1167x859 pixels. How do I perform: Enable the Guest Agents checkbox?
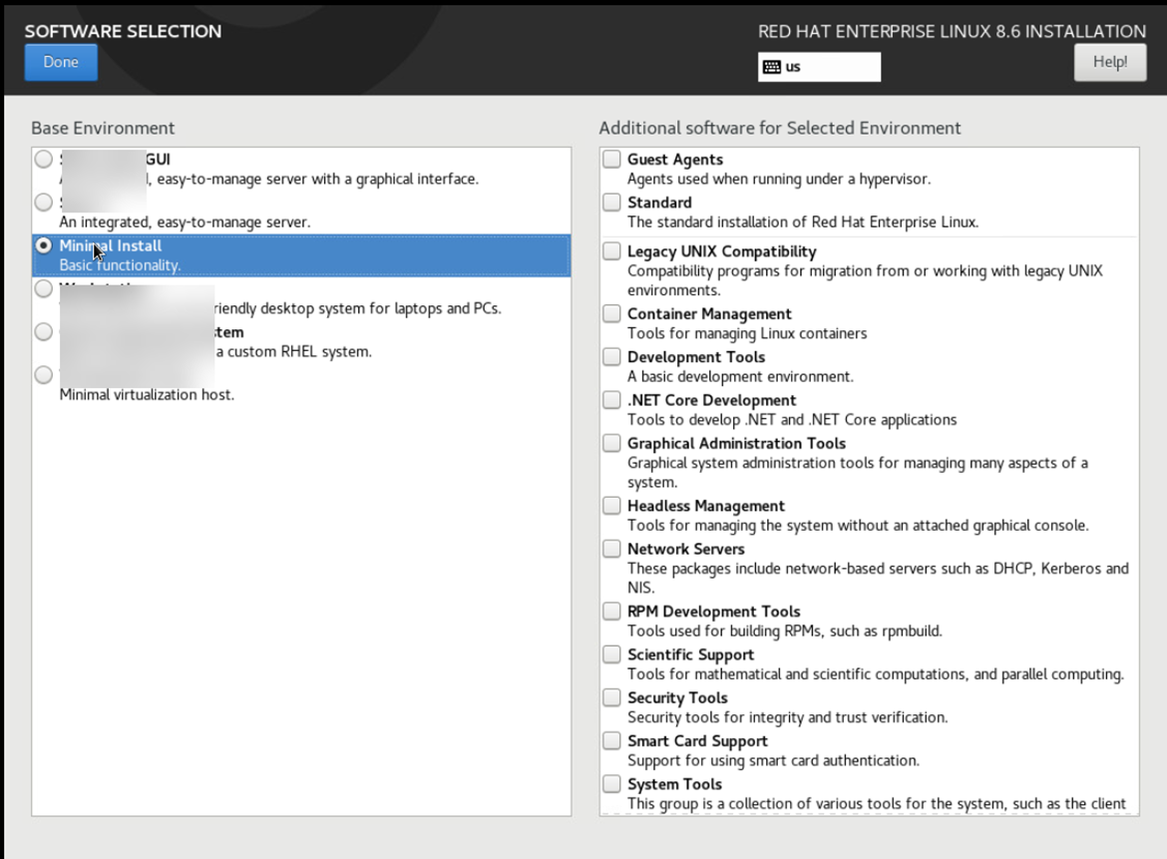coord(611,159)
